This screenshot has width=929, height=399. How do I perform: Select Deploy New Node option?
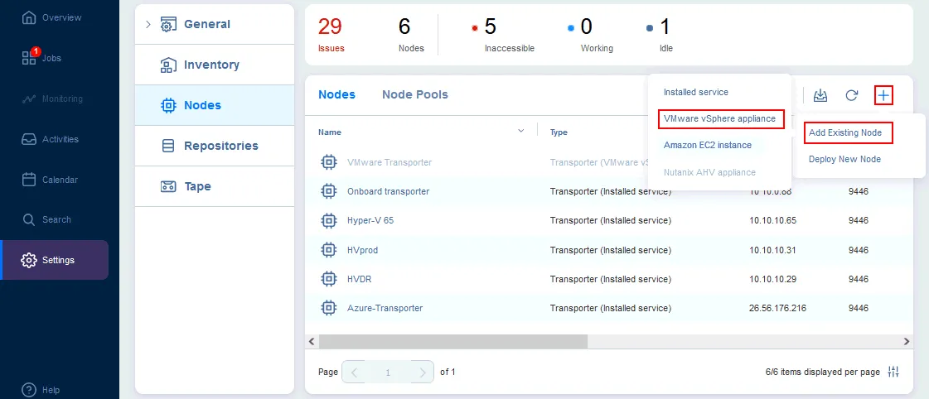844,159
